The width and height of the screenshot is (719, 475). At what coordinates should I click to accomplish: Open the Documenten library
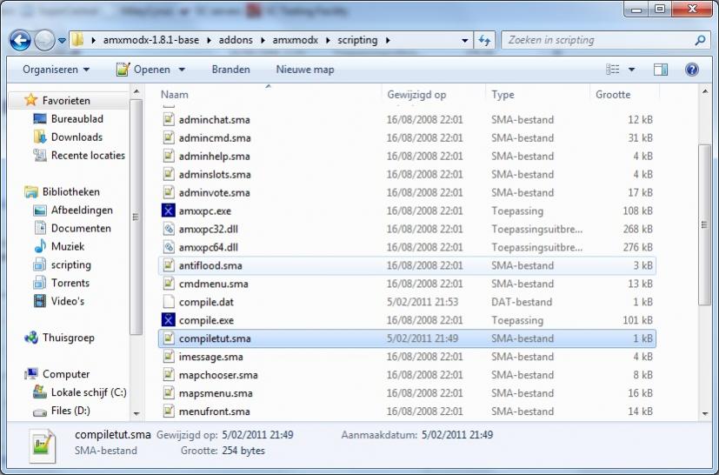tap(81, 229)
